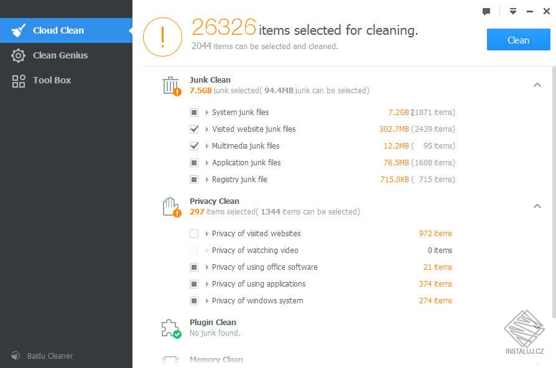The width and height of the screenshot is (556, 368).
Task: Open the Tool Box section
Action: pos(53,80)
